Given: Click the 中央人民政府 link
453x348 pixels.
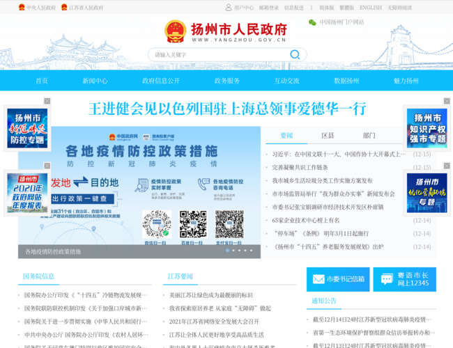Looking at the screenshot, I should 40,8.
